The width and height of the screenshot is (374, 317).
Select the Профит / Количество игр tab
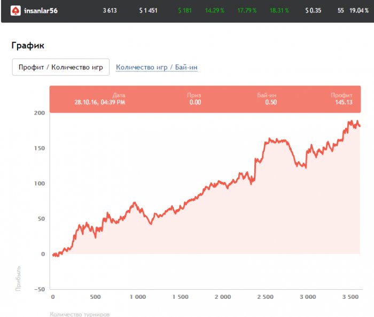click(x=61, y=67)
